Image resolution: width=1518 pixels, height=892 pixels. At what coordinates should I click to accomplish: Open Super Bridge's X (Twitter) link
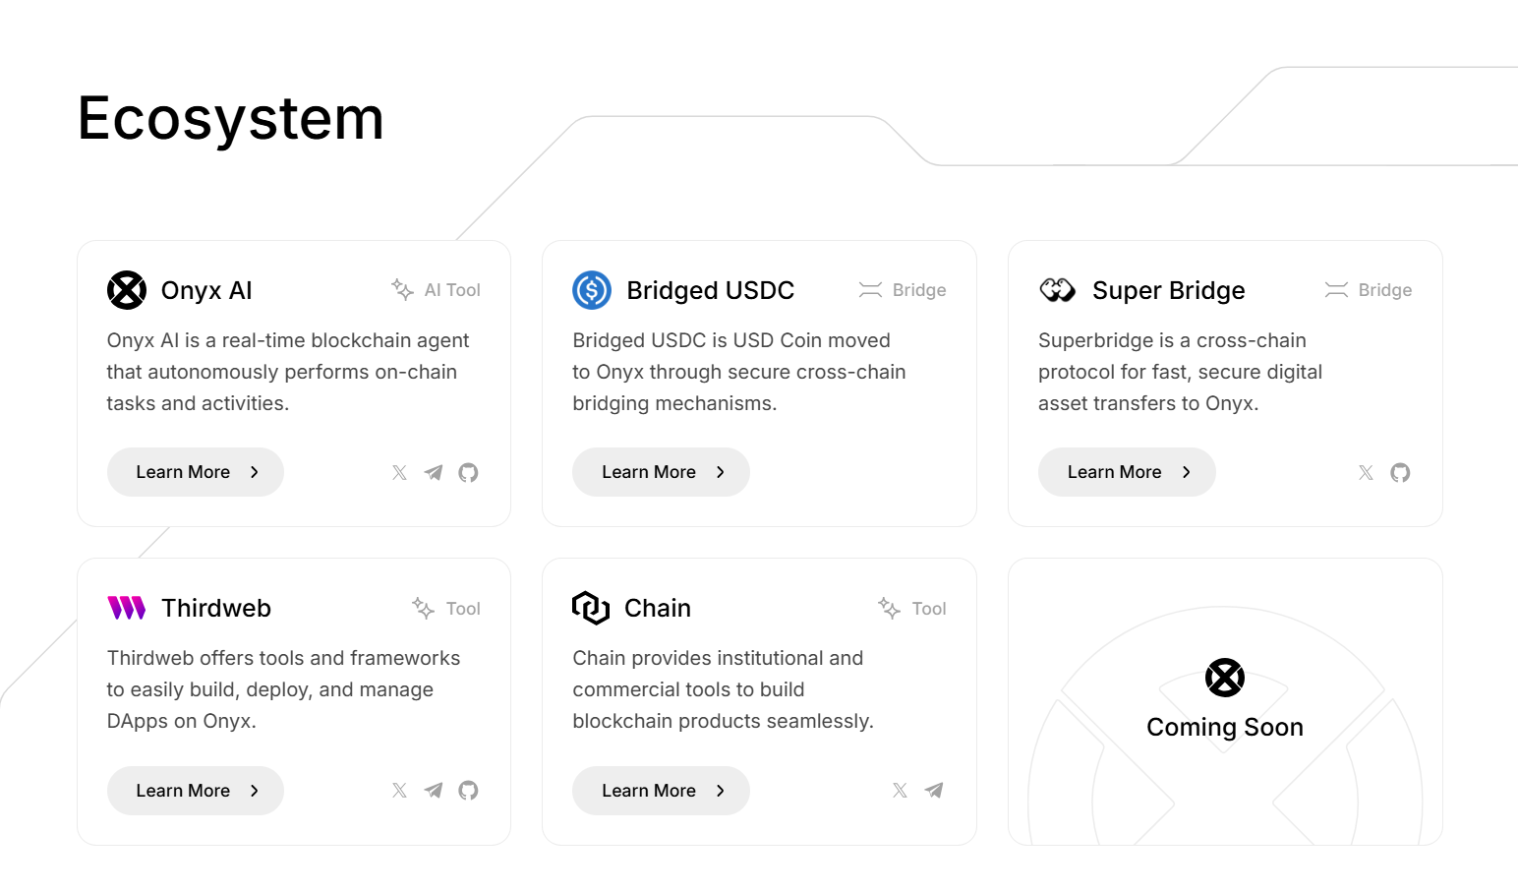(x=1366, y=473)
